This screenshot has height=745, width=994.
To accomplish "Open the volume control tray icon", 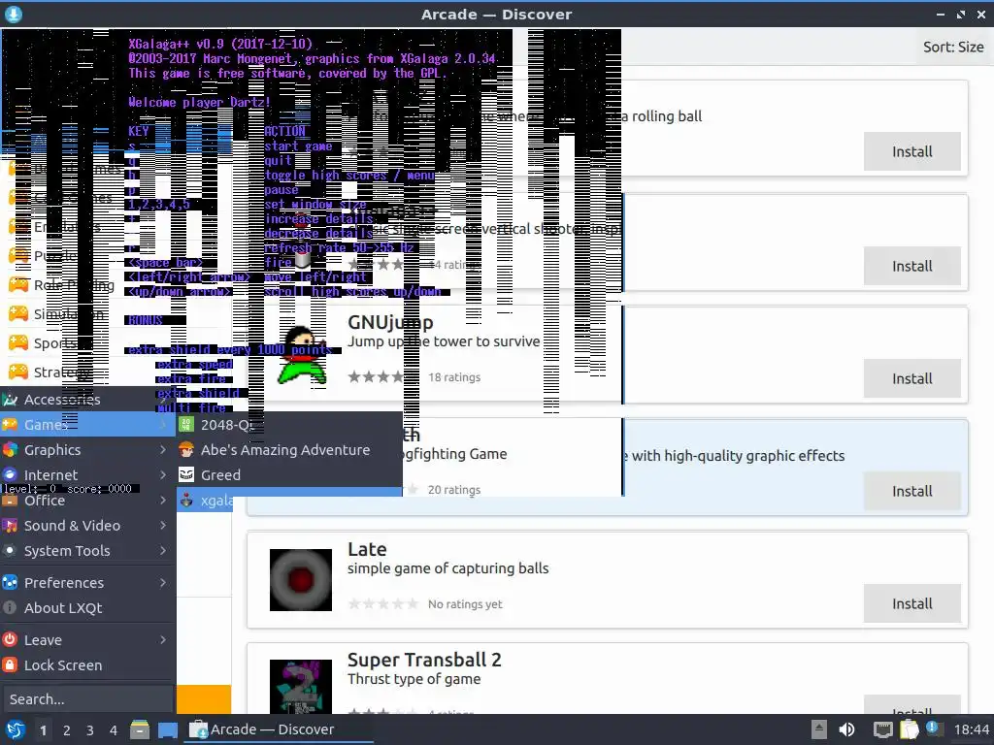I will pos(846,729).
